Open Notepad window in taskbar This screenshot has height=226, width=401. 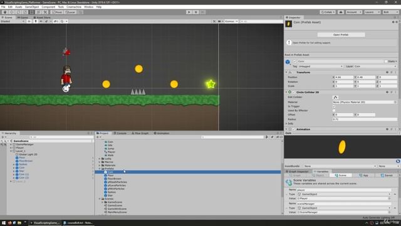[78, 223]
